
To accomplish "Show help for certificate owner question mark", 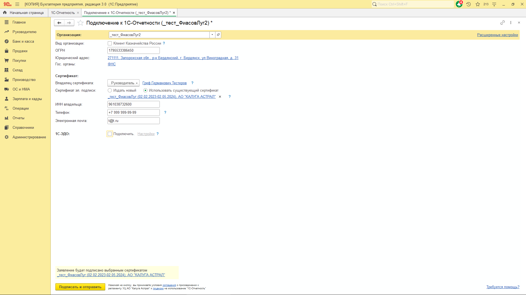I will click(192, 83).
